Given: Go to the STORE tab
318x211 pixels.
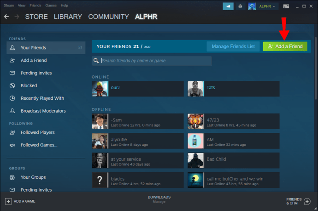Looking at the screenshot, I should tap(36, 17).
